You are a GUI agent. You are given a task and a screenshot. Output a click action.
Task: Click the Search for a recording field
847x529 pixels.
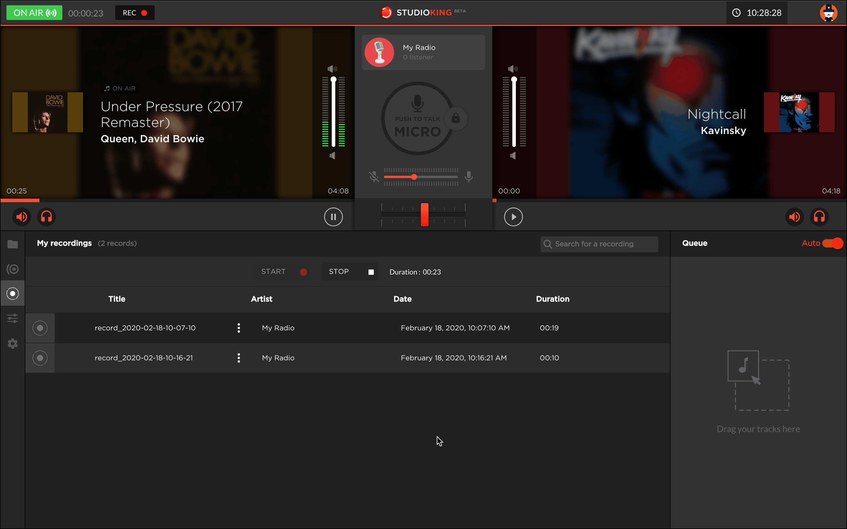(x=599, y=244)
